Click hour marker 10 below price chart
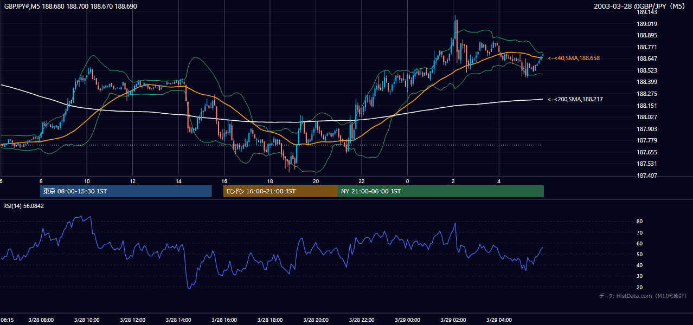Screen dimensions: 693x325 coord(87,181)
